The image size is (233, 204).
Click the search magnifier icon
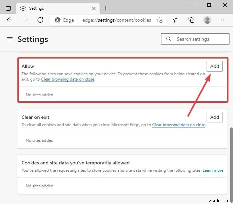(x=169, y=39)
